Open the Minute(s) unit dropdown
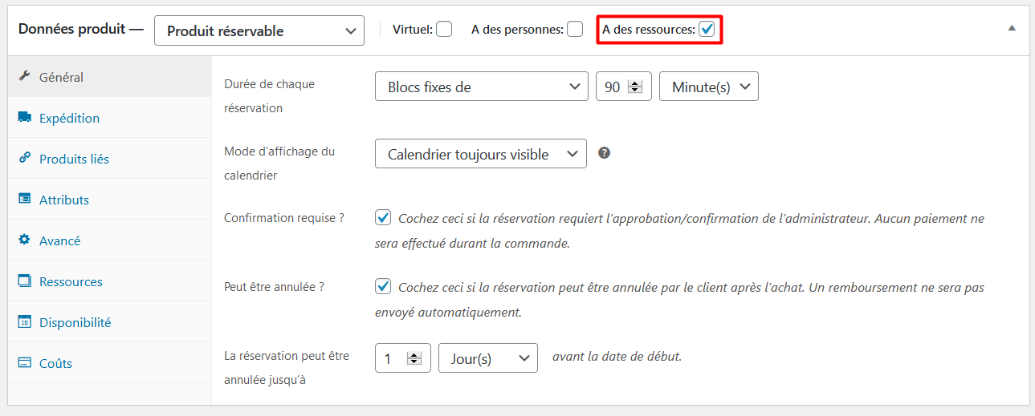Image resolution: width=1035 pixels, height=416 pixels. 708,87
